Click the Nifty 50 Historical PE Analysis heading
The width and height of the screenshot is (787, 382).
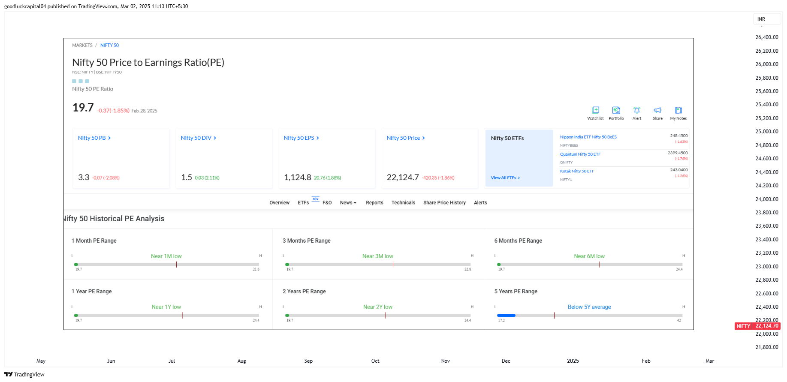(x=114, y=219)
